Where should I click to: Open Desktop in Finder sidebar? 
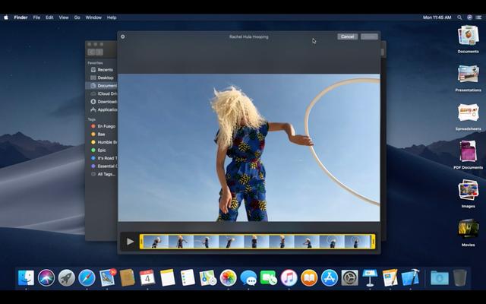point(102,78)
